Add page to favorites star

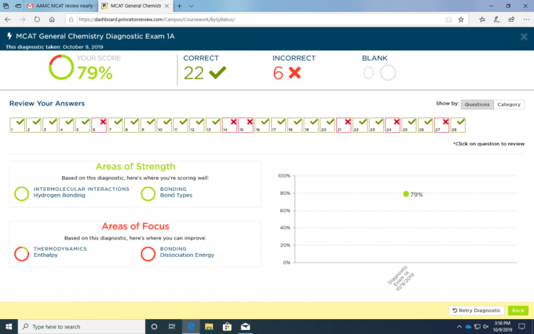click(x=461, y=20)
